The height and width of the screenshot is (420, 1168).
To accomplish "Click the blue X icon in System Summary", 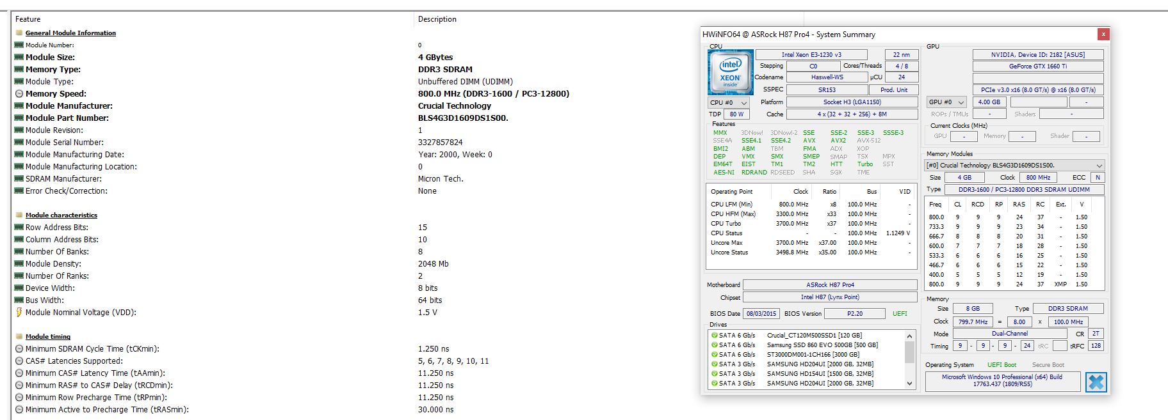I will (1096, 382).
